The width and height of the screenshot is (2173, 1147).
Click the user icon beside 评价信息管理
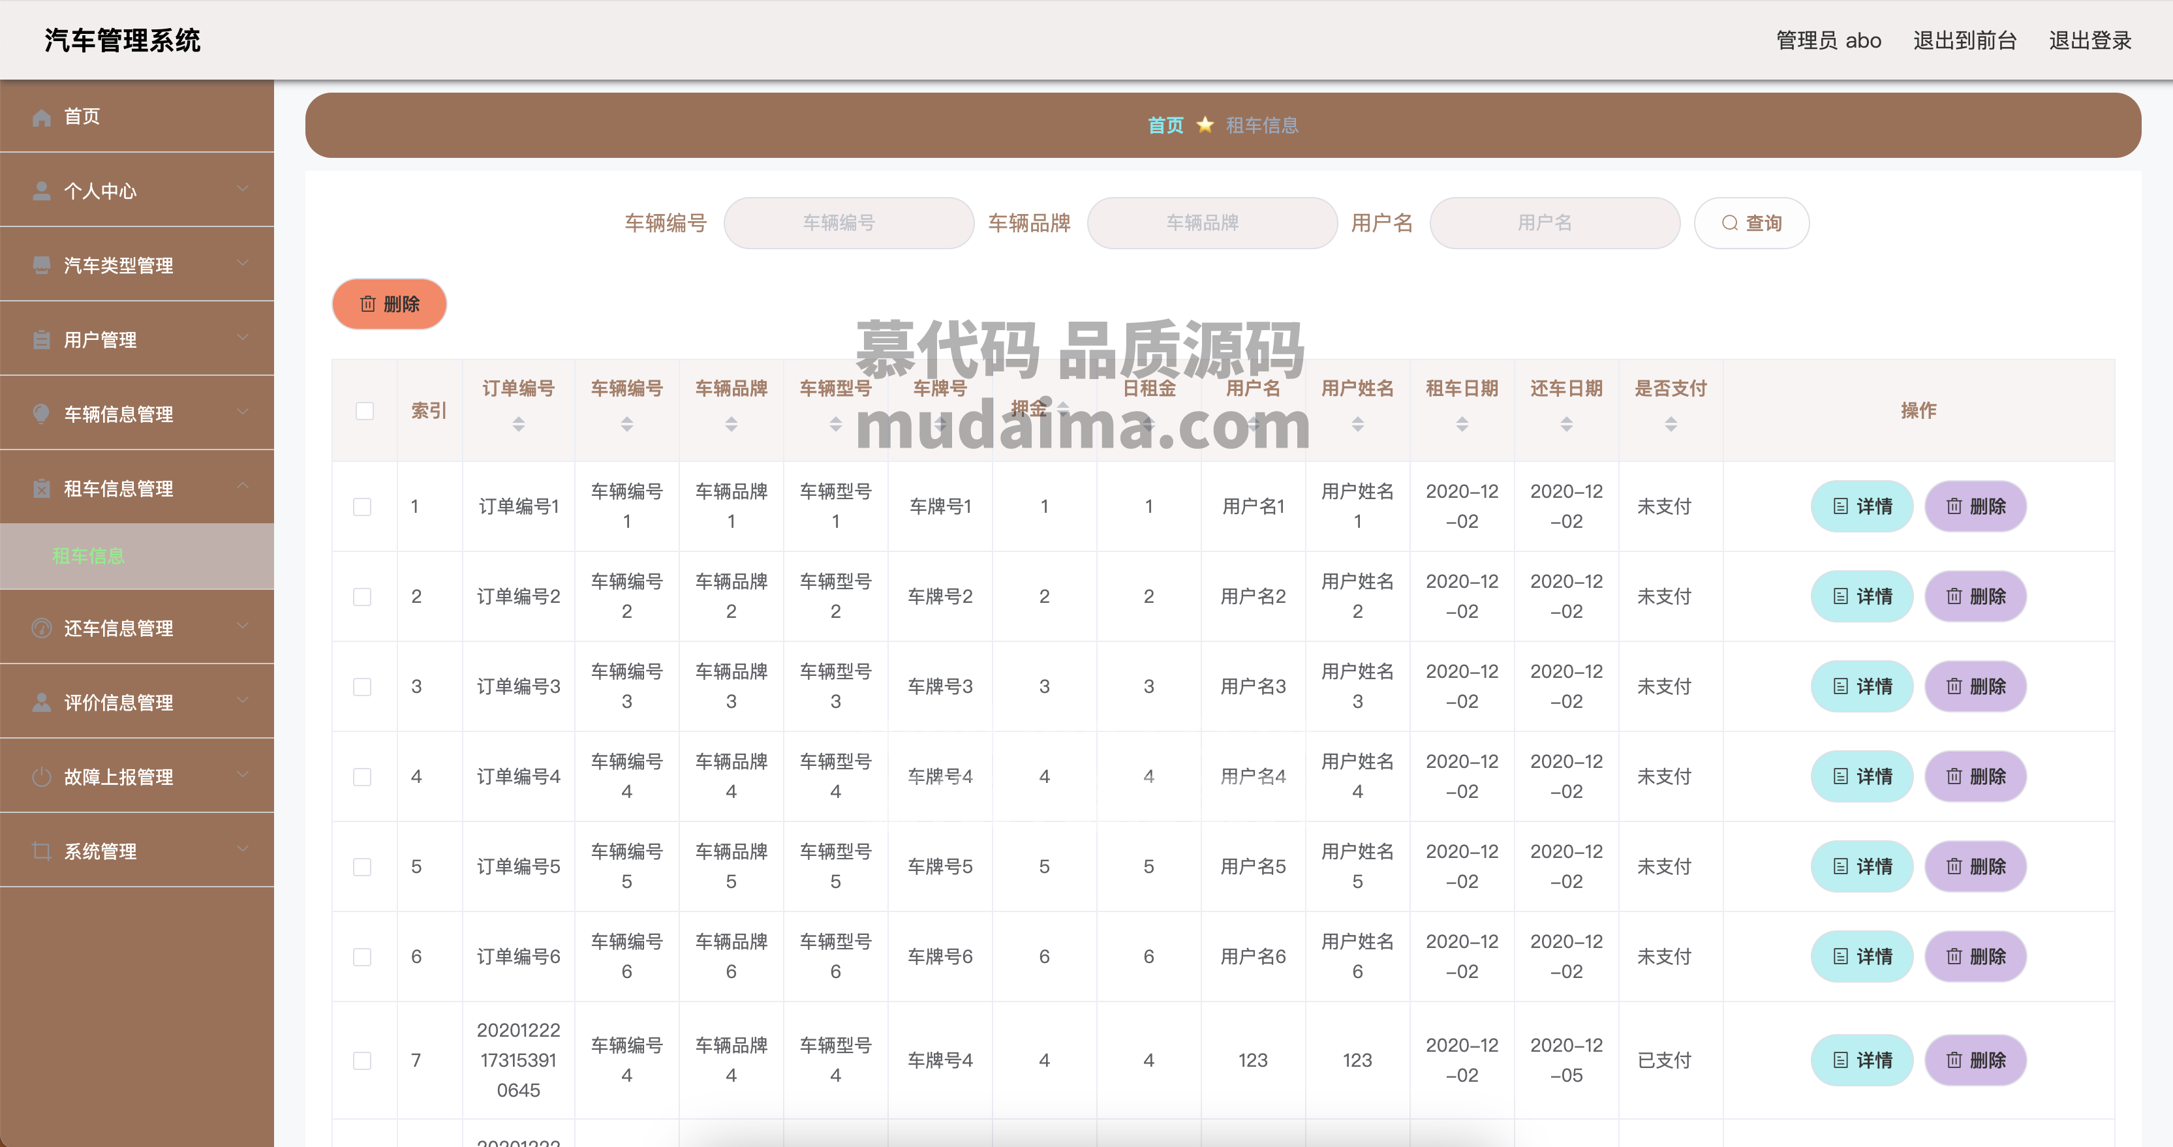pyautogui.click(x=41, y=703)
